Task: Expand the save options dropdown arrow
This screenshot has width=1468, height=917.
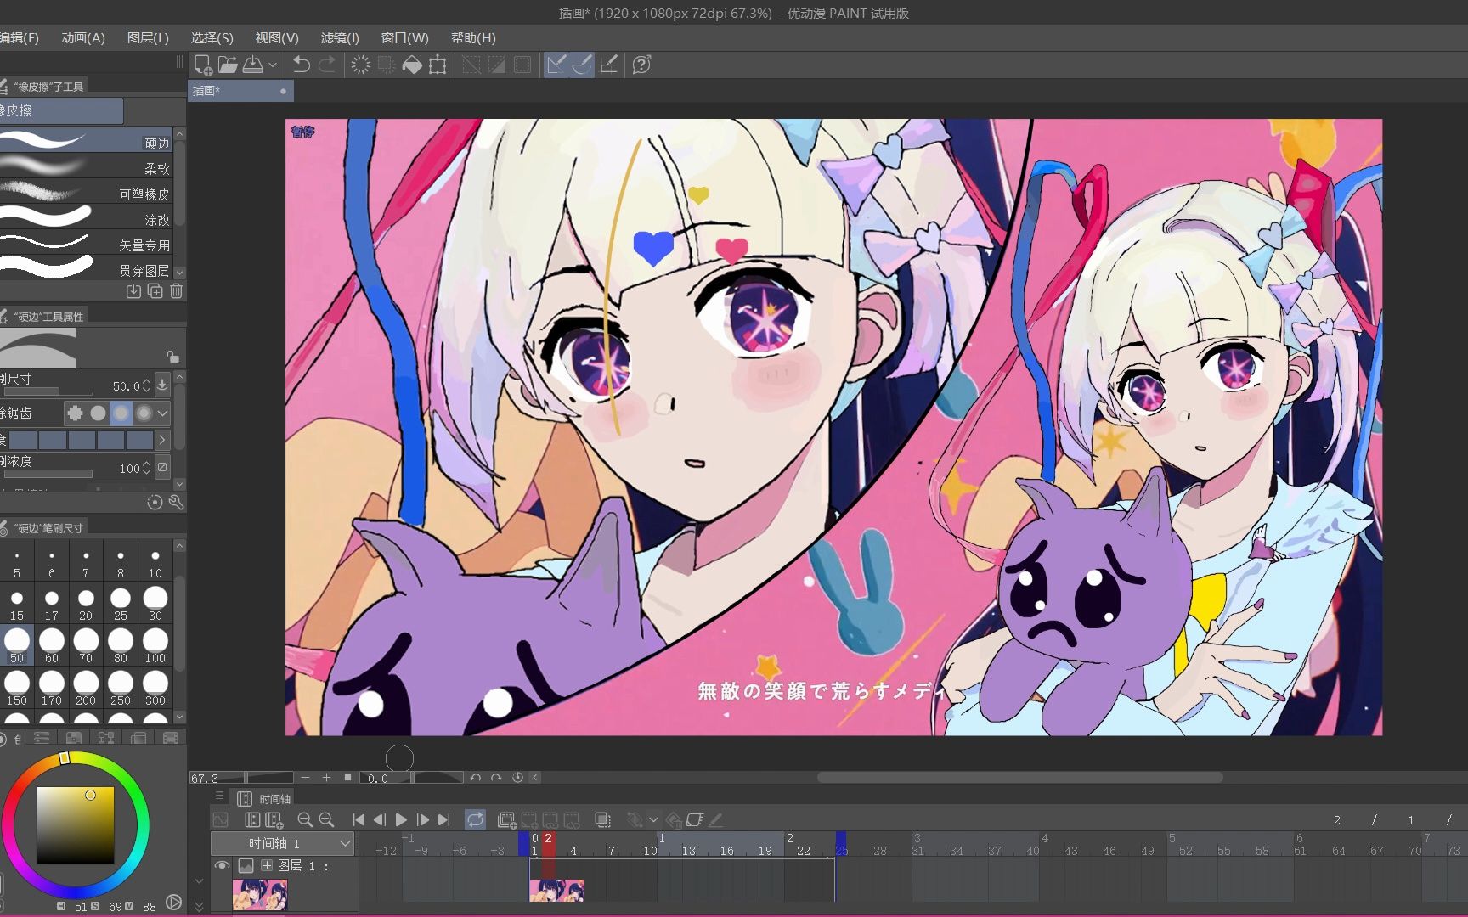Action: tap(273, 65)
